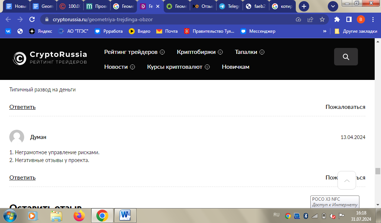Switch to the Geom docs tab
Viewport: 381px width, 223px height.
43,6
